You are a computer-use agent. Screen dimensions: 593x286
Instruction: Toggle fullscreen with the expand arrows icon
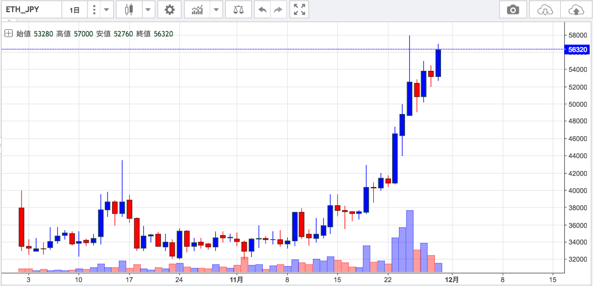click(x=300, y=10)
